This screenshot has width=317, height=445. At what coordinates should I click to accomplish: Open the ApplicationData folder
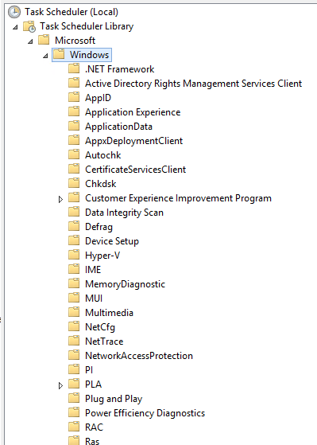118,127
